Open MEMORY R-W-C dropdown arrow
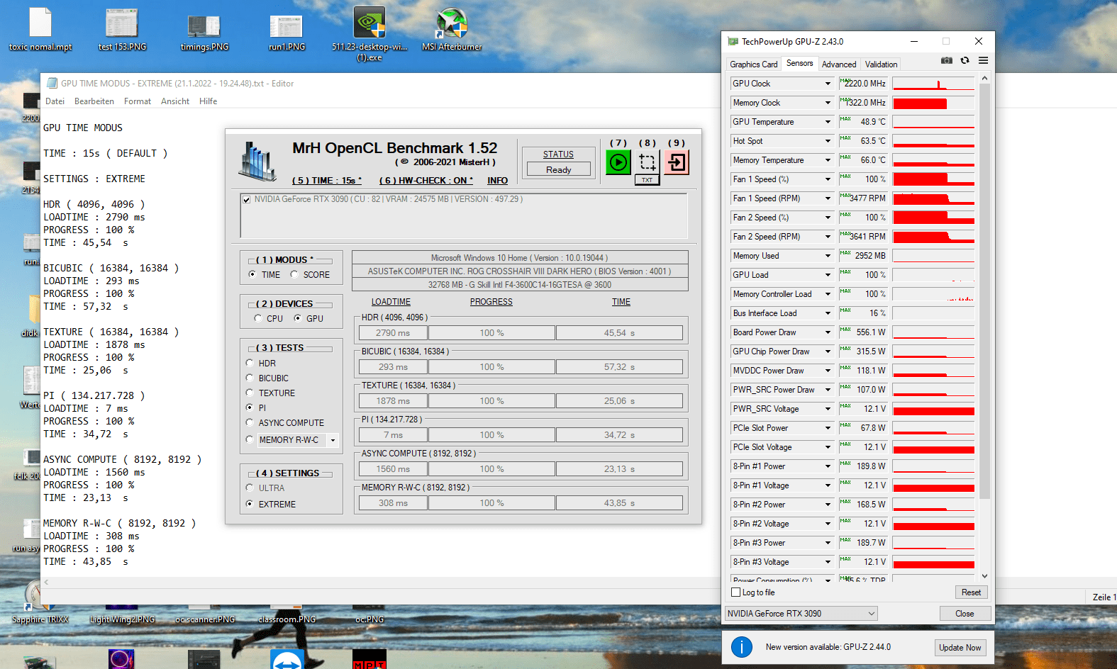The width and height of the screenshot is (1117, 669). 333,440
